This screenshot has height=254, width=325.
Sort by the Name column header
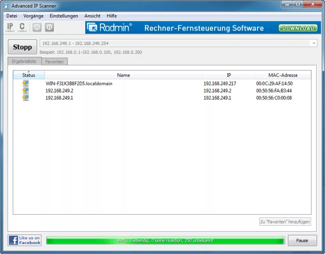point(123,75)
